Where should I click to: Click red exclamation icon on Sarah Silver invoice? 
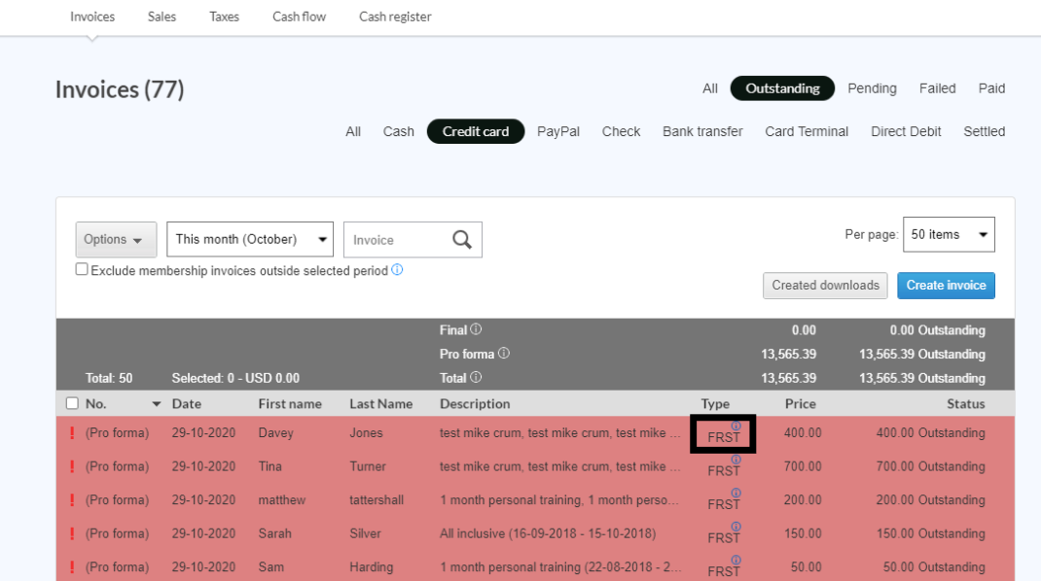(x=72, y=533)
